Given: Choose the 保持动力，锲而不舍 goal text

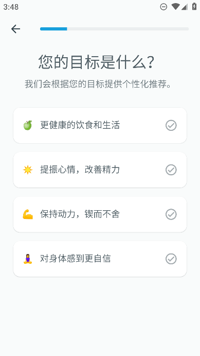Looking at the screenshot, I should click(80, 214).
